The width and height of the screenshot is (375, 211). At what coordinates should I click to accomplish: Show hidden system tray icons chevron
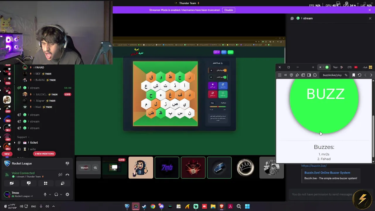pyautogui.click(x=53, y=206)
